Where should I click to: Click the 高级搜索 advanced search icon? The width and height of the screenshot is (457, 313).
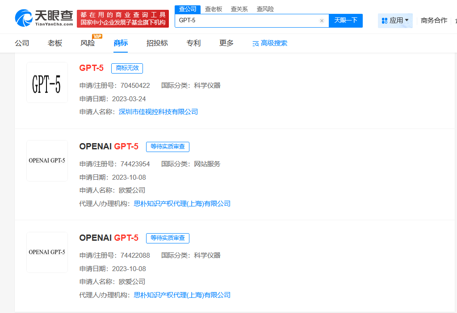click(256, 43)
